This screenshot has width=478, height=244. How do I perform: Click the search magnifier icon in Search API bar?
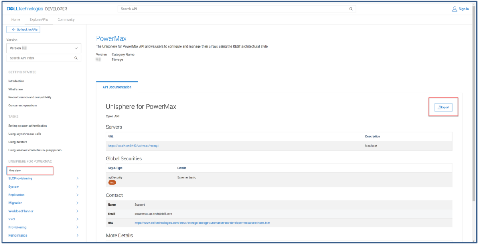pyautogui.click(x=351, y=9)
